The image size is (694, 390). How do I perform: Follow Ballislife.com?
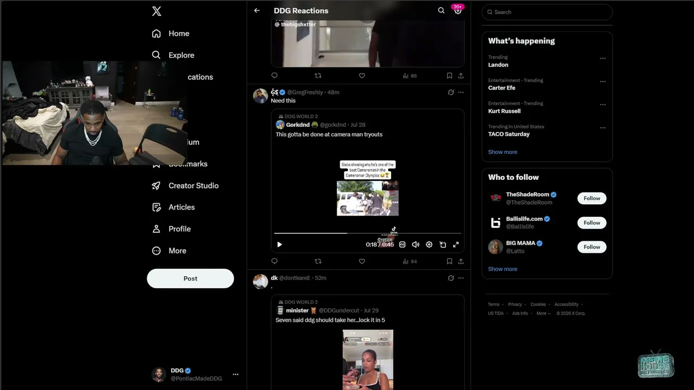pyautogui.click(x=592, y=223)
